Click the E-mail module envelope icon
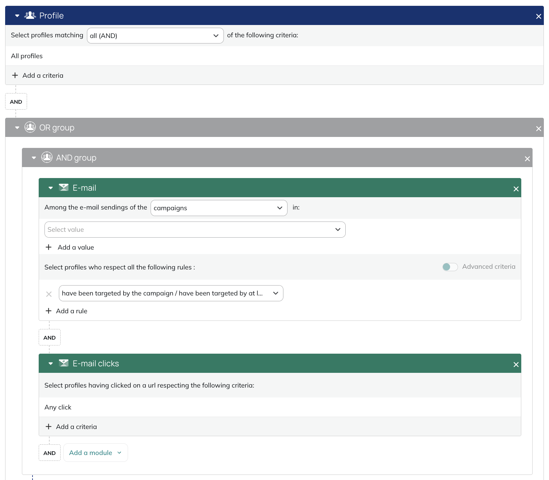 pyautogui.click(x=64, y=187)
